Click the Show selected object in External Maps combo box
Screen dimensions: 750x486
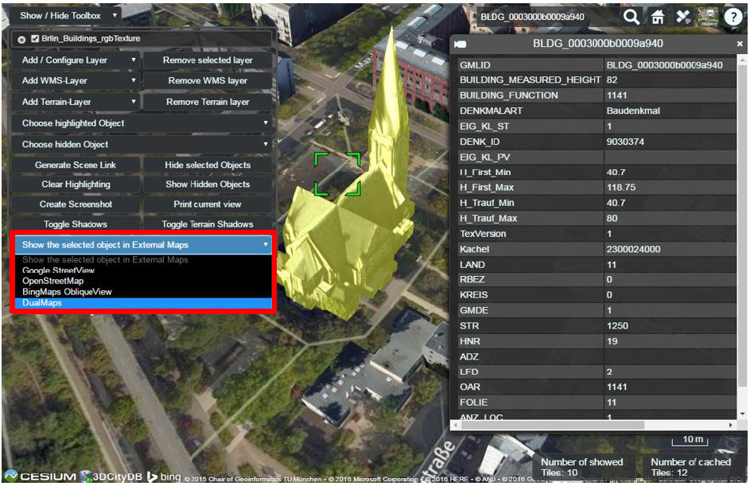point(143,245)
